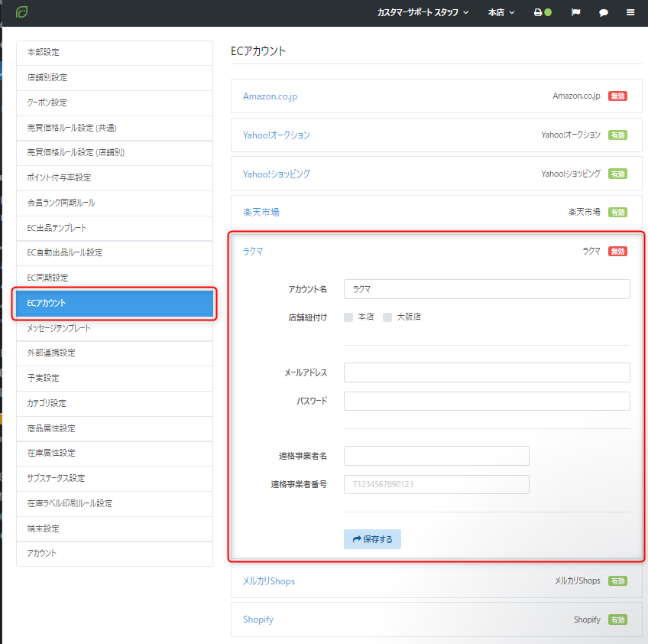The height and width of the screenshot is (644, 648).
Task: Expand the Amazon.co.jp account link
Action: pos(270,96)
